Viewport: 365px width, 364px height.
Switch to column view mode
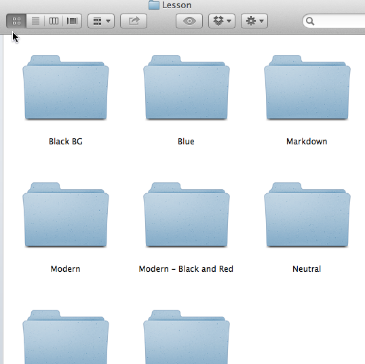coord(54,21)
